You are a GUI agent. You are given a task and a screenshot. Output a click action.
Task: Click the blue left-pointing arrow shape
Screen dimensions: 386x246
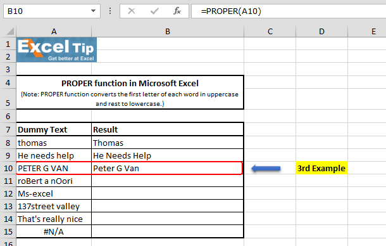click(266, 169)
